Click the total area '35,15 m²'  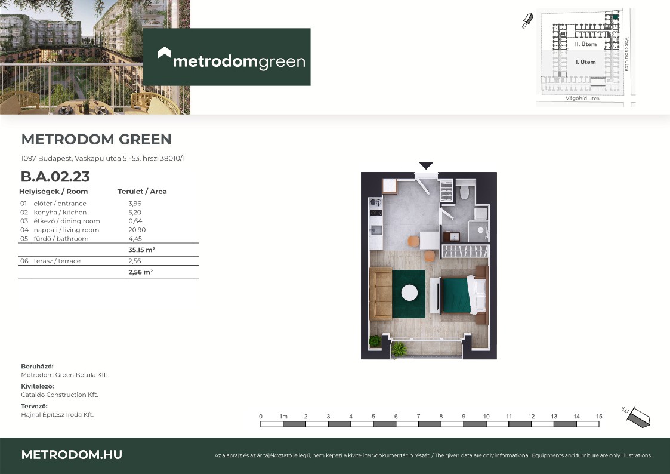pyautogui.click(x=142, y=250)
